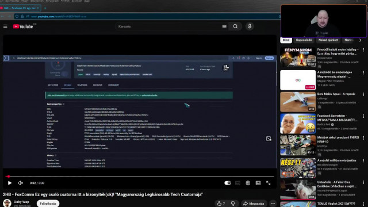Go back with the browser back arrow
The height and width of the screenshot is (207, 368).
[2, 17]
